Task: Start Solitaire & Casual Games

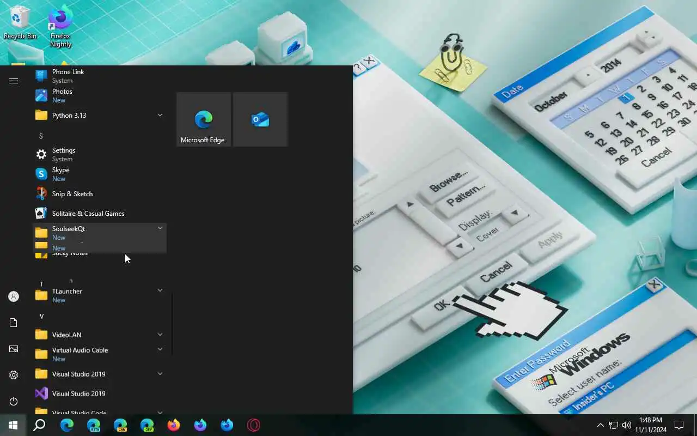Action: pyautogui.click(x=100, y=213)
